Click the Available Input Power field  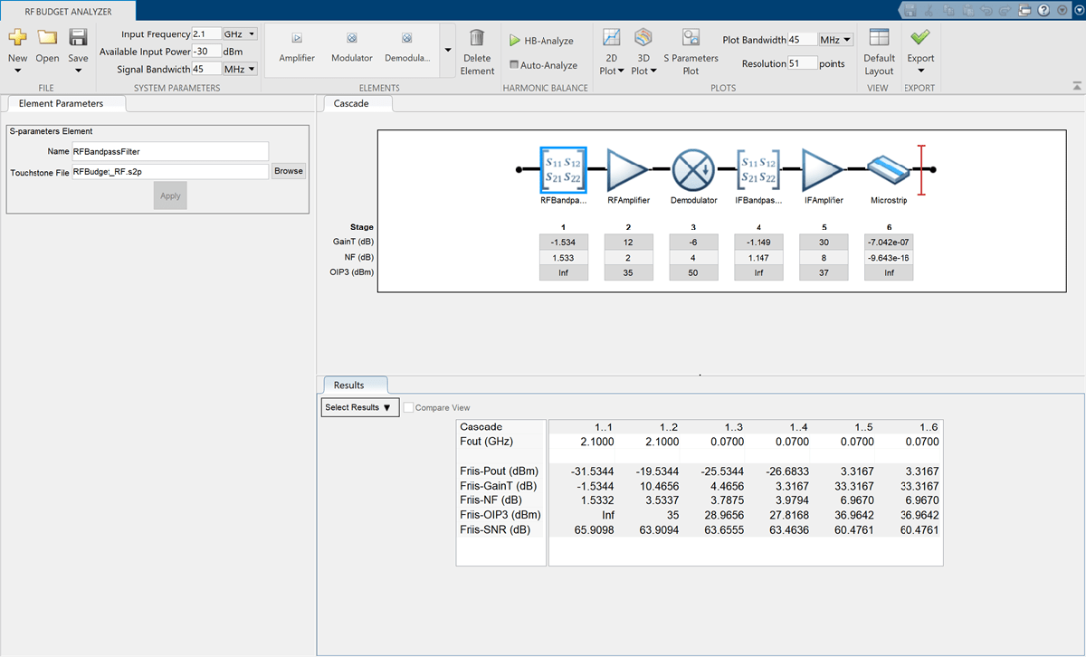(x=206, y=52)
